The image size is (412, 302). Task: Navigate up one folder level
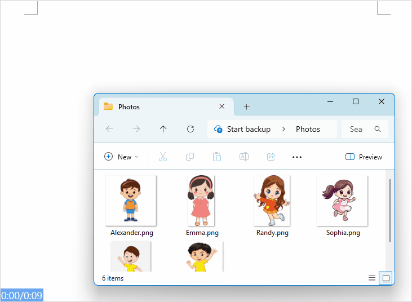point(163,129)
